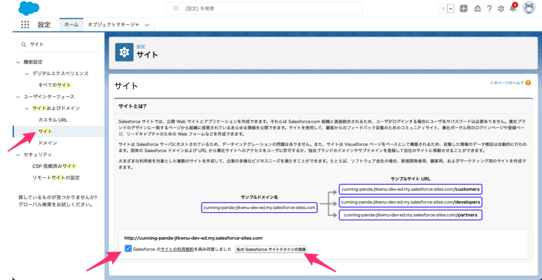The width and height of the screenshot is (542, 280).
Task: Click the グローバル検索をお試しください hint text
Action: pyautogui.click(x=55, y=204)
